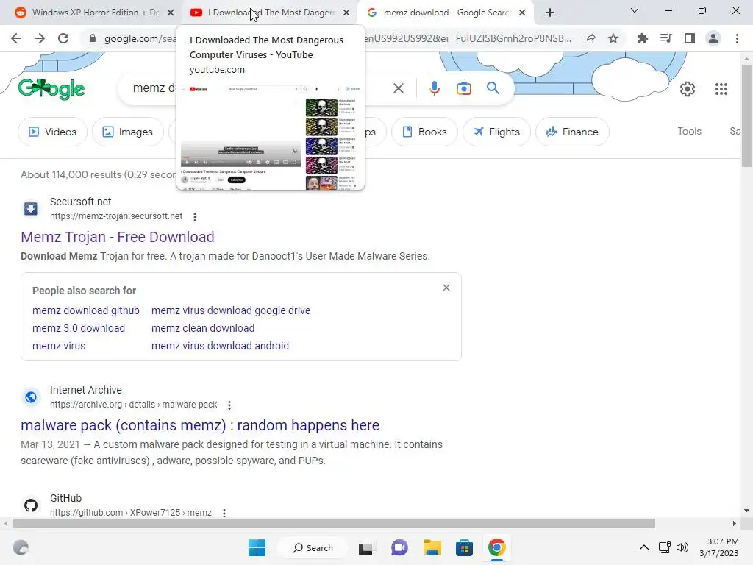753x565 pixels.
Task: Click the lock icon in address bar
Action: pos(93,38)
